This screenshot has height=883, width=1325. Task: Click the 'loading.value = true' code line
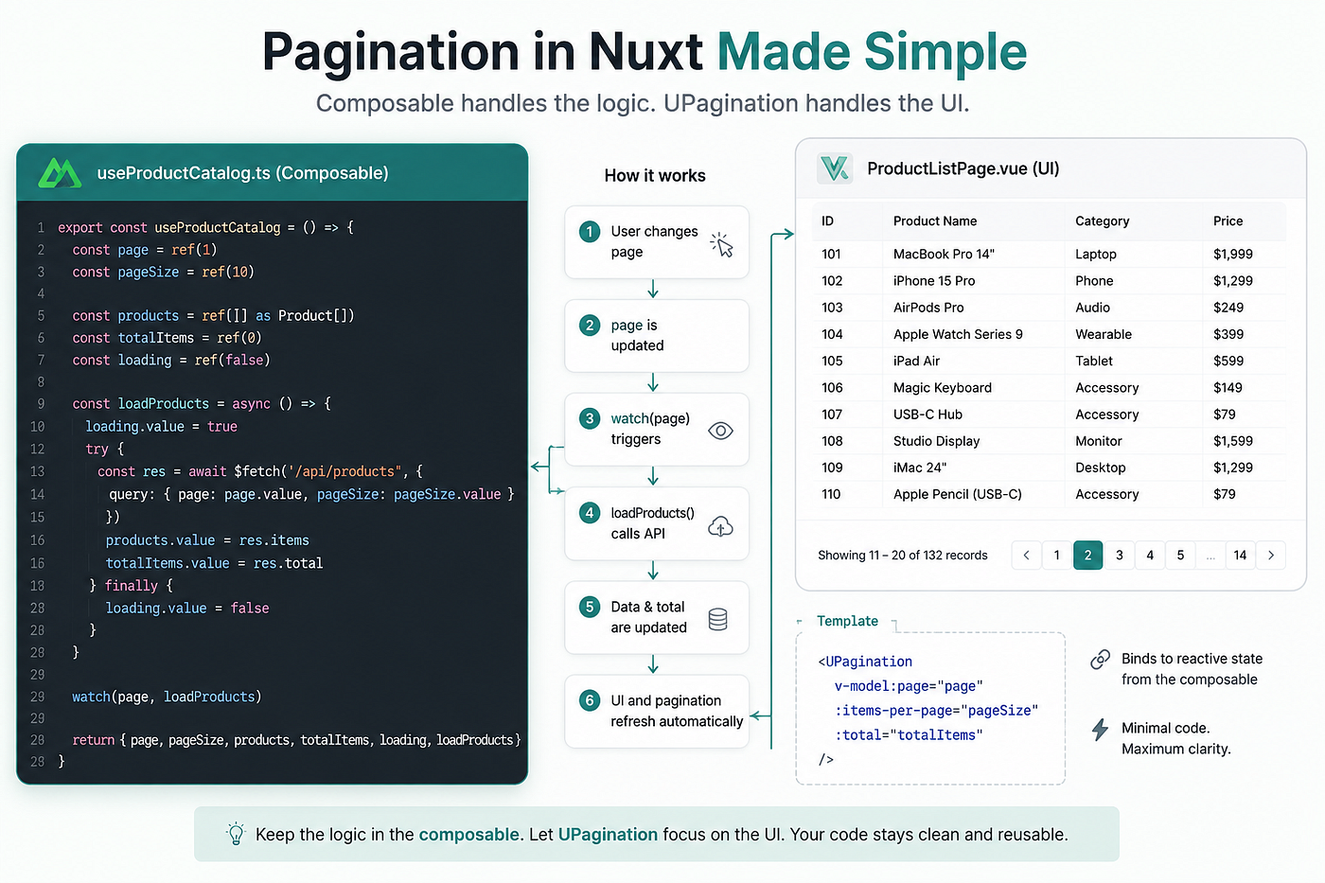point(161,426)
